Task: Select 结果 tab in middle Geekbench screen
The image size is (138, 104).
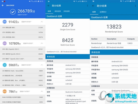Action: (x=49, y=11)
